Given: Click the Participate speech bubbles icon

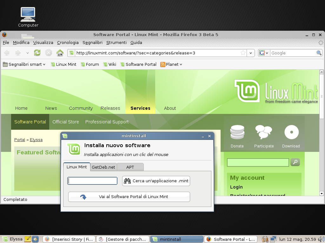Looking at the screenshot, I should click(264, 132).
